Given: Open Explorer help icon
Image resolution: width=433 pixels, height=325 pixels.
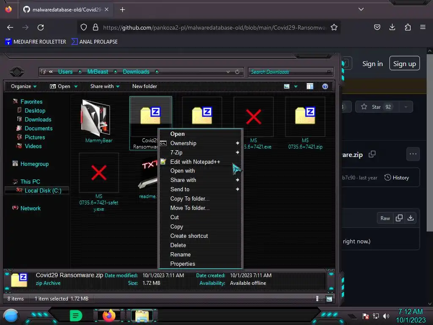Looking at the screenshot, I should 325,86.
